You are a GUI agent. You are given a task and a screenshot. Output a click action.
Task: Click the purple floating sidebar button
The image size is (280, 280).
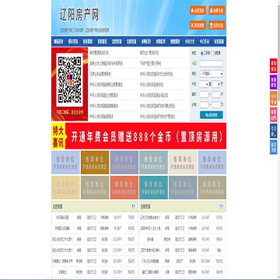point(274,82)
